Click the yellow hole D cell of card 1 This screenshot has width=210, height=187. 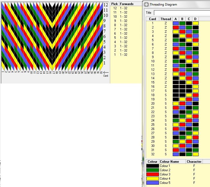tap(195, 23)
